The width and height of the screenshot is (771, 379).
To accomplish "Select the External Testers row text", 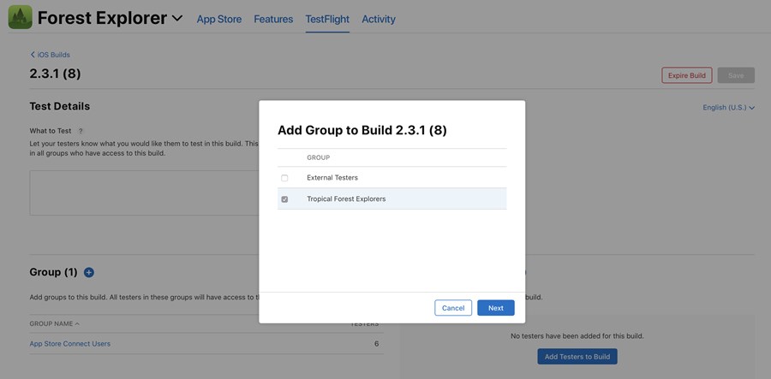I will [332, 178].
